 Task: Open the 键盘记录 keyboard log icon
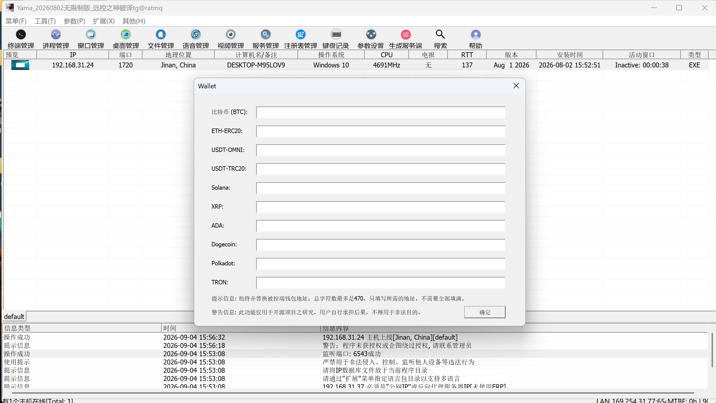pos(336,35)
